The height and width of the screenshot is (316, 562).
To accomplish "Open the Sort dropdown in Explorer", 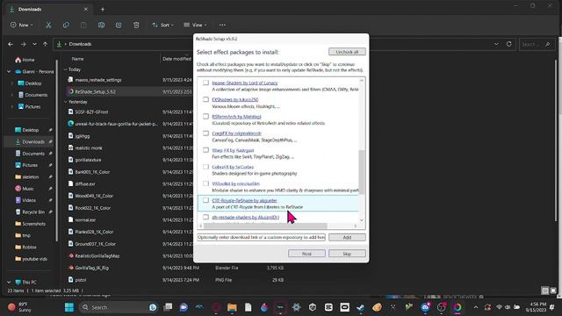I will click(162, 25).
